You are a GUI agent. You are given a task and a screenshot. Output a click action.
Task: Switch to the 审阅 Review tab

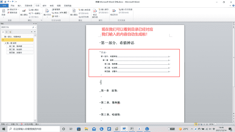pyautogui.click(x=52, y=6)
